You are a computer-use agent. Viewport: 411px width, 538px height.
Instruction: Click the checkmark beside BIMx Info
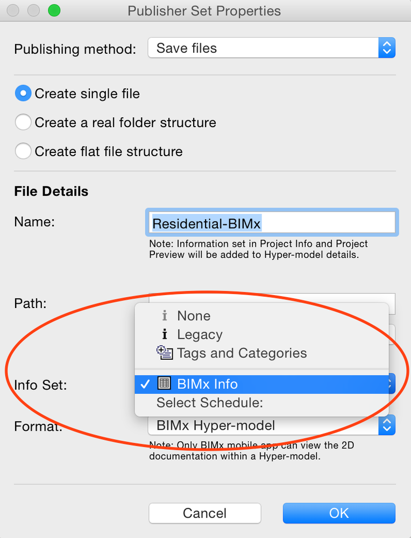pos(145,384)
